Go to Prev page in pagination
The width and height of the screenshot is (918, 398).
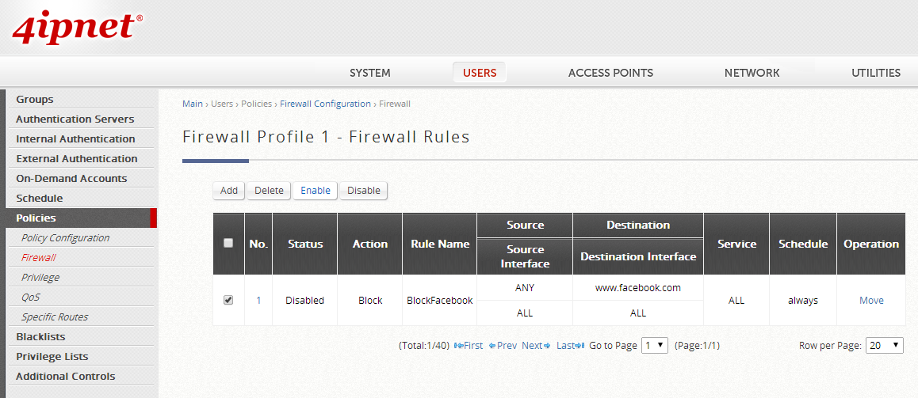coord(503,346)
